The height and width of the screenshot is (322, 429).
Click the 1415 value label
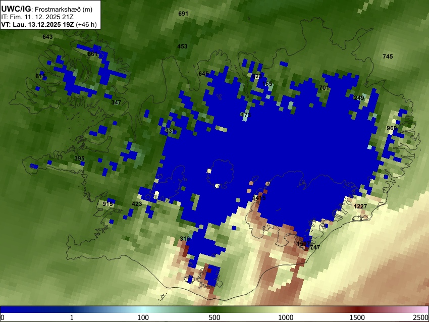click(x=259, y=197)
